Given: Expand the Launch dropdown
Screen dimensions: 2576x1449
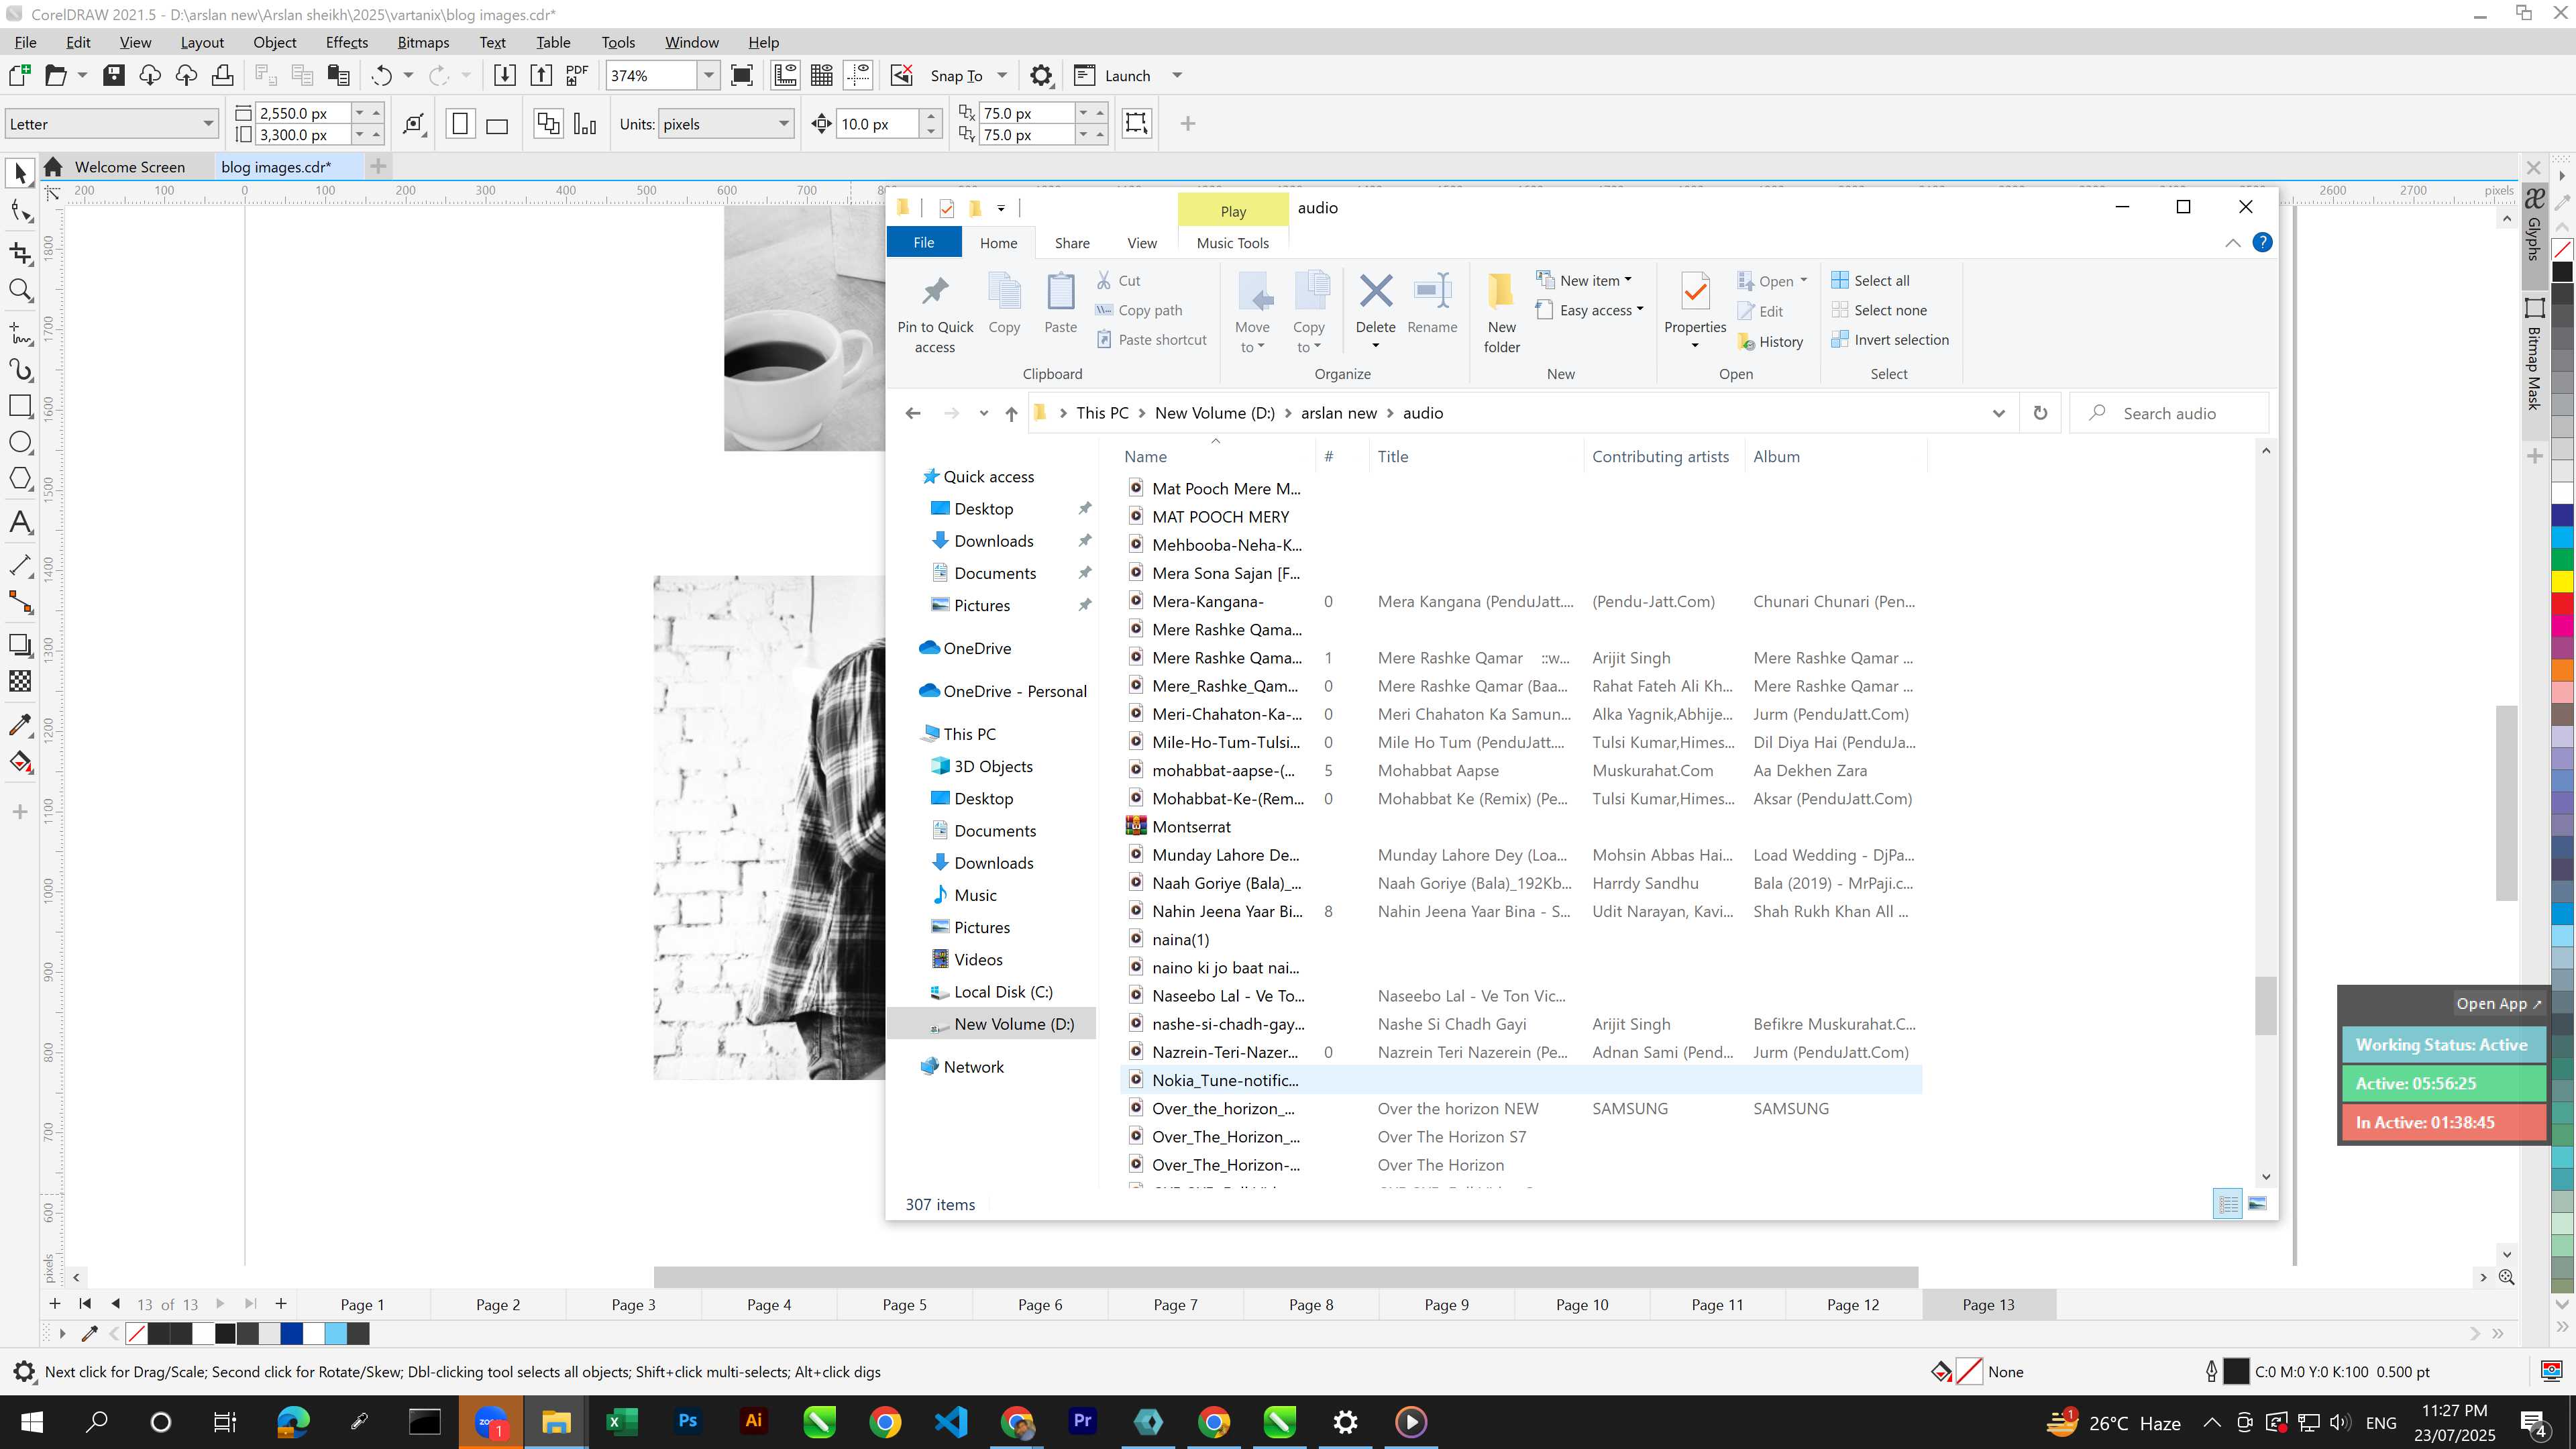Looking at the screenshot, I should pos(1177,75).
